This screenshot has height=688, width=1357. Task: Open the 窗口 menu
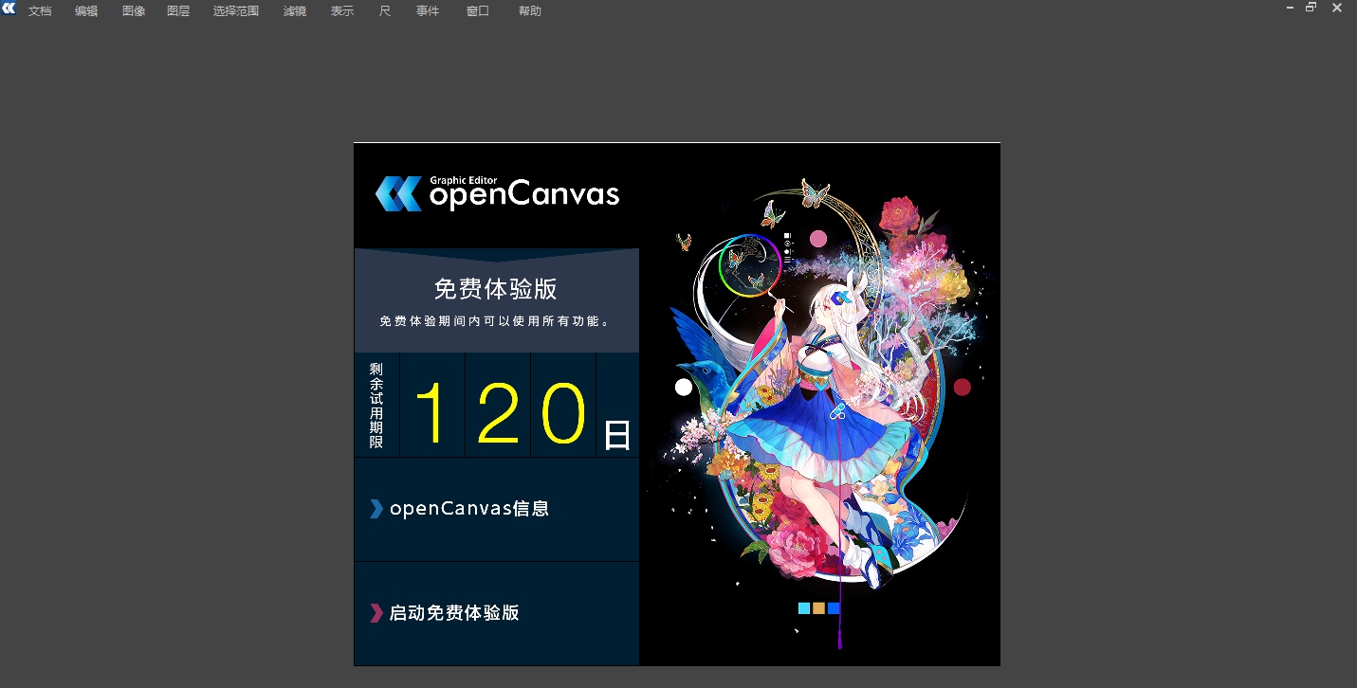pos(478,11)
